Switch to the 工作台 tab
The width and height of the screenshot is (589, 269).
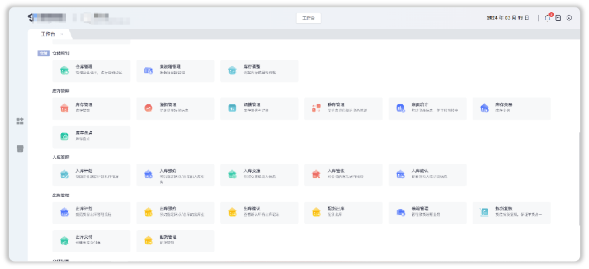pyautogui.click(x=48, y=34)
